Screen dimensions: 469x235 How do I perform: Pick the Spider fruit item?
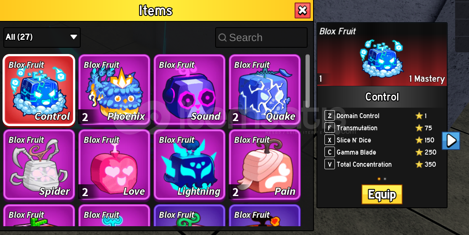pyautogui.click(x=39, y=165)
